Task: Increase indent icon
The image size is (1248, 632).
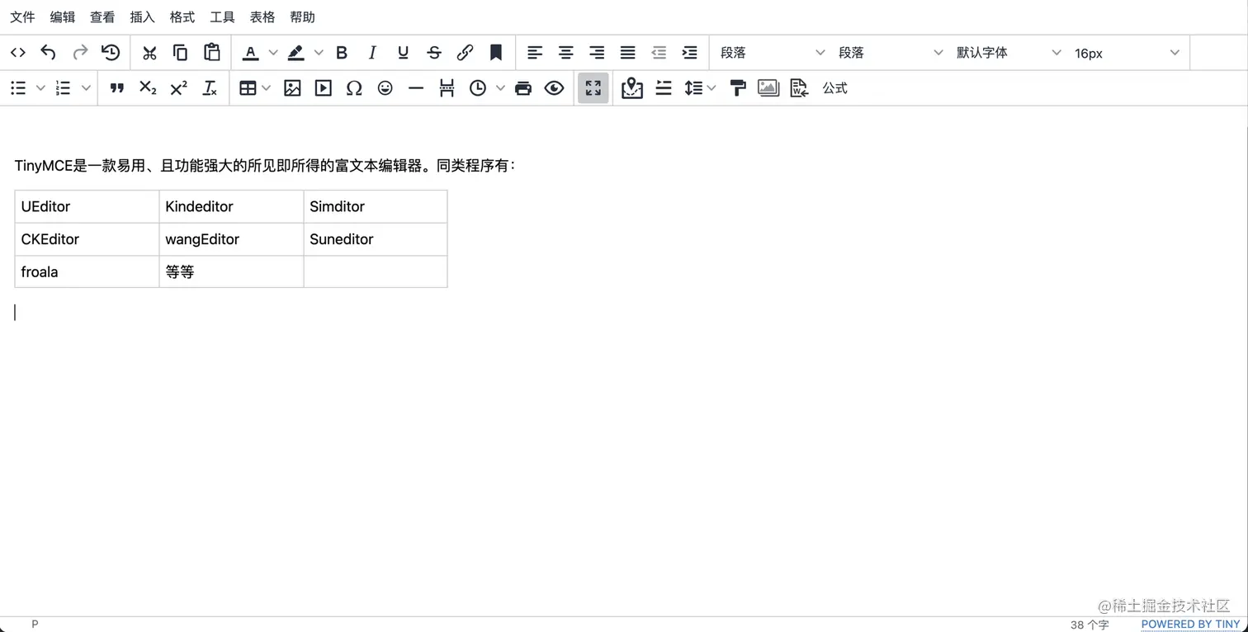Action: (x=689, y=53)
